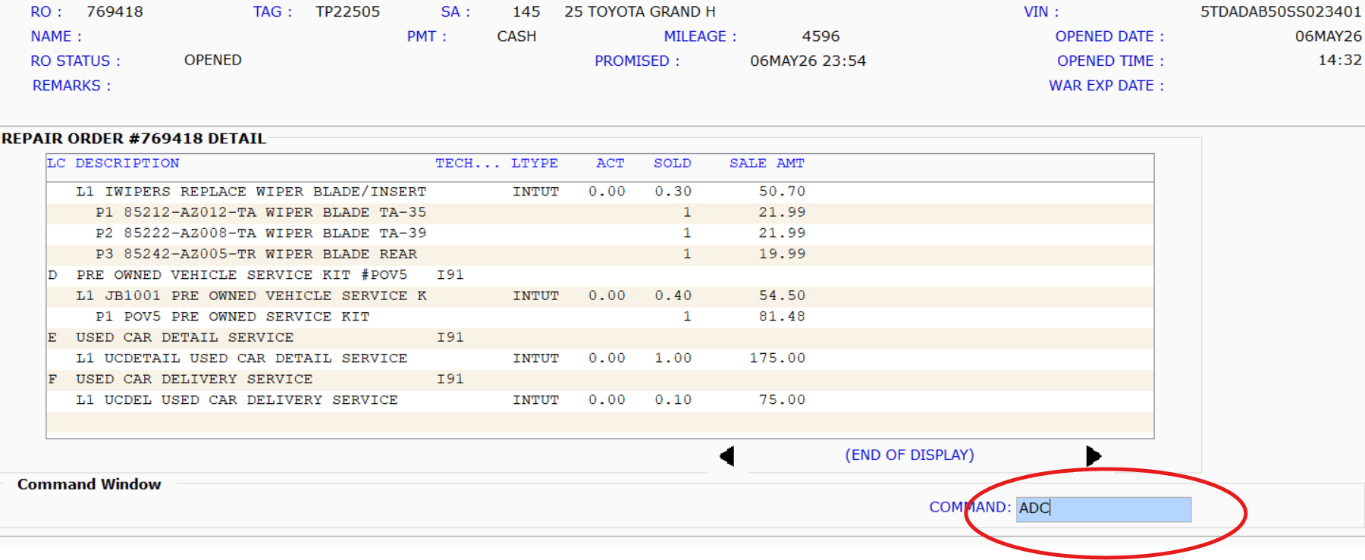This screenshot has height=560, width=1365.
Task: Select labor line UCDETAIL USED CAR DETAIL SERVICE
Action: coord(600,359)
